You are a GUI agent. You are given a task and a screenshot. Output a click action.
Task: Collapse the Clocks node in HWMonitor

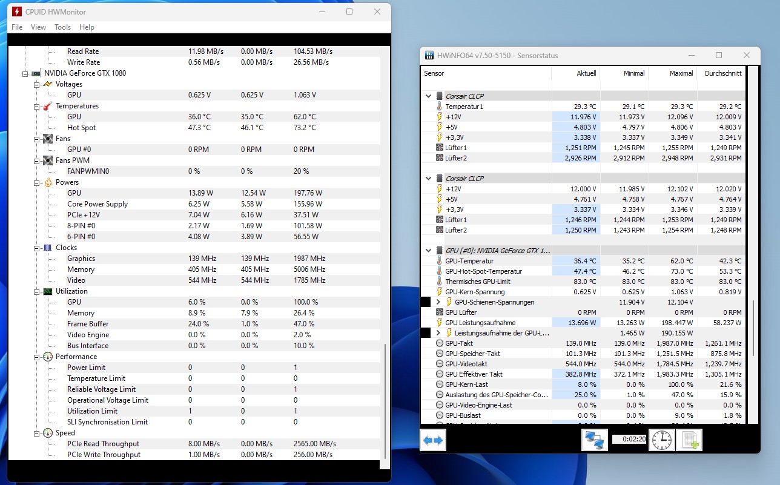click(x=37, y=248)
